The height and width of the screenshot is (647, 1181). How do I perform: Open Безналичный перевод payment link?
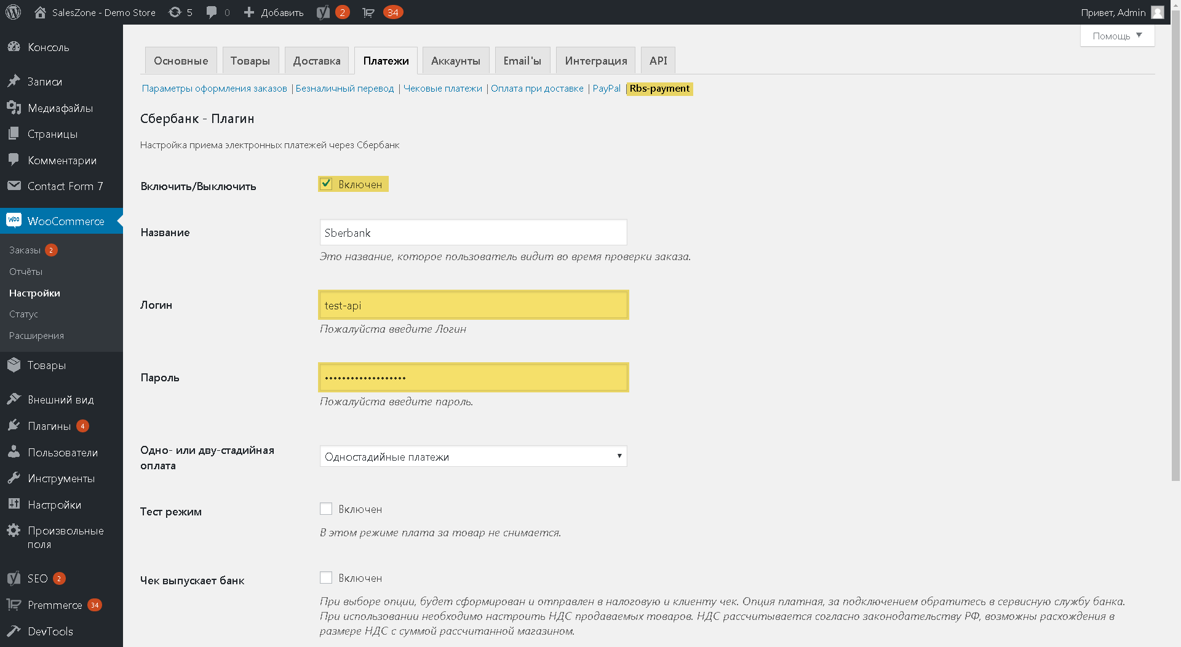point(344,89)
